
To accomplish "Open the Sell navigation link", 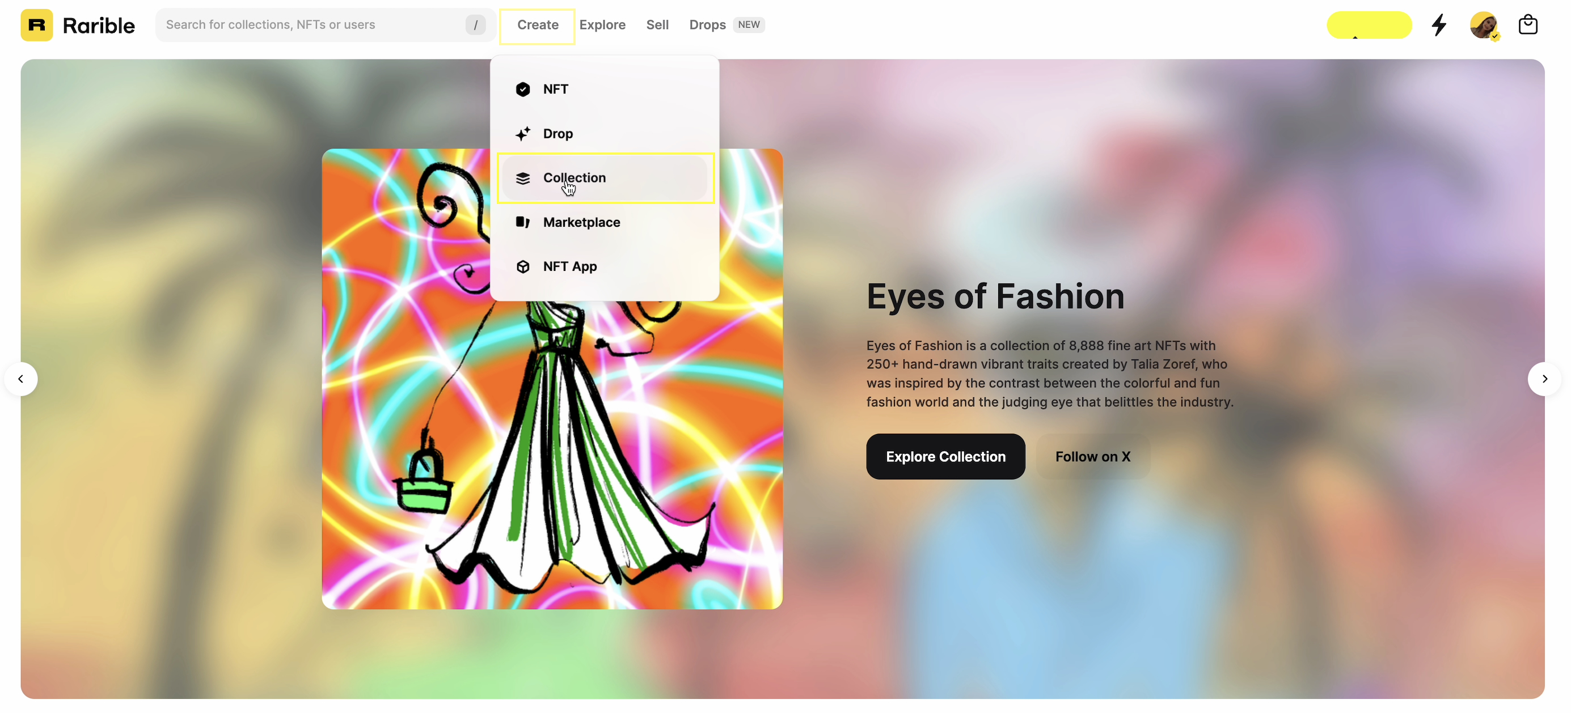I will pos(657,25).
